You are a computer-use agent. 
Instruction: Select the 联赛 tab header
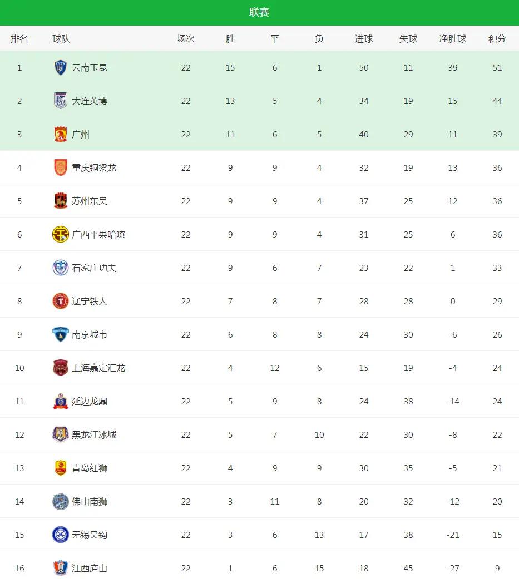[259, 12]
